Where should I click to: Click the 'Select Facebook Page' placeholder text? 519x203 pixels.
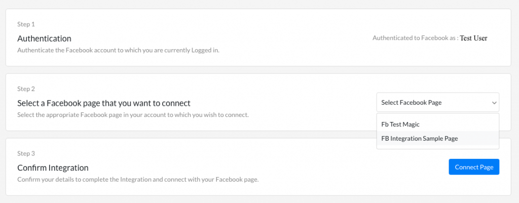tap(412, 102)
